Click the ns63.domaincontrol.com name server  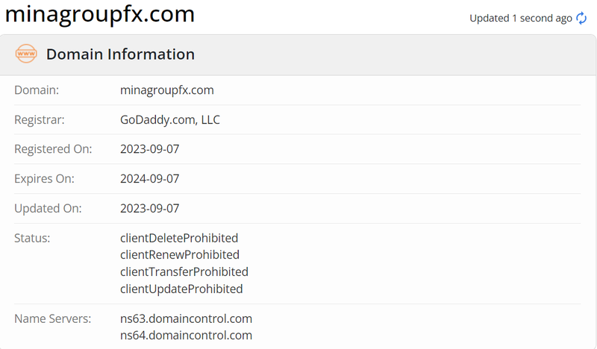(x=186, y=319)
